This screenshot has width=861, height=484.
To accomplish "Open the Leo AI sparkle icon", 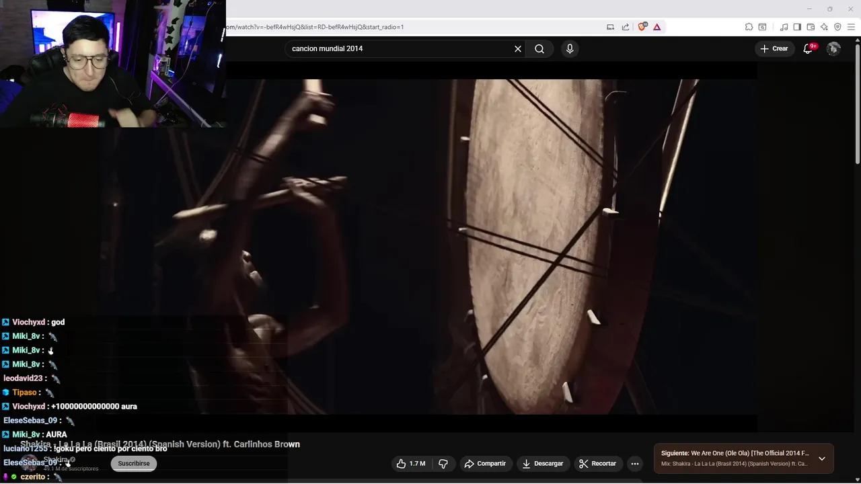I will tap(824, 27).
